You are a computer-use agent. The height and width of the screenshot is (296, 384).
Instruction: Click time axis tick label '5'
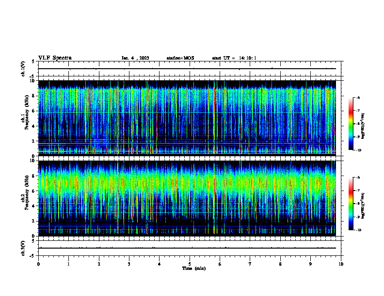click(x=190, y=264)
